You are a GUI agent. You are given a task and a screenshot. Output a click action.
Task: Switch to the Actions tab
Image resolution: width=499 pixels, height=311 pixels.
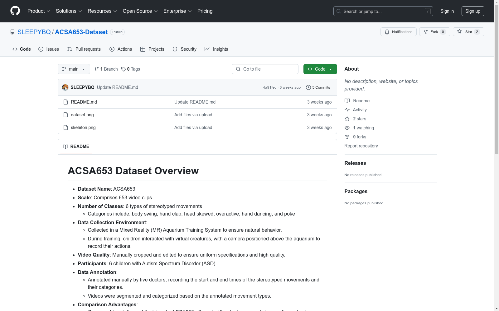tap(121, 49)
